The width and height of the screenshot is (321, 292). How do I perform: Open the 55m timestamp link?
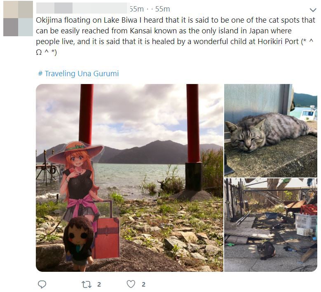point(136,9)
